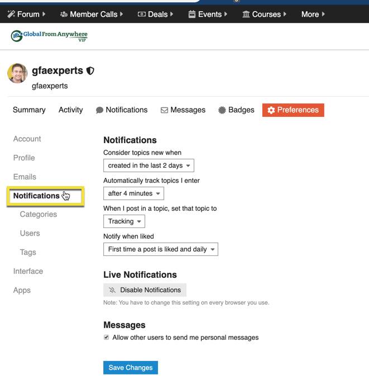This screenshot has height=389, width=369.
Task: Click the envelope icon next to Messages
Action: pyautogui.click(x=164, y=110)
